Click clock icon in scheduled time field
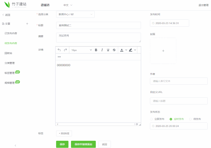Viewport: 211px width, 148px height. pyautogui.click(x=153, y=126)
